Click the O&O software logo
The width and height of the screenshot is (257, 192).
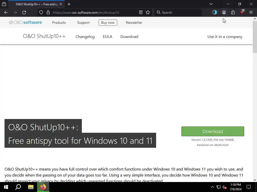(25, 22)
